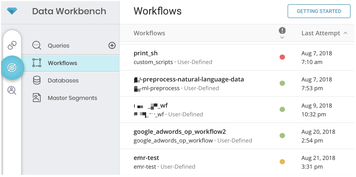Open the Master Segments menu item
Viewport: 356px width, 177px height.
click(x=72, y=98)
